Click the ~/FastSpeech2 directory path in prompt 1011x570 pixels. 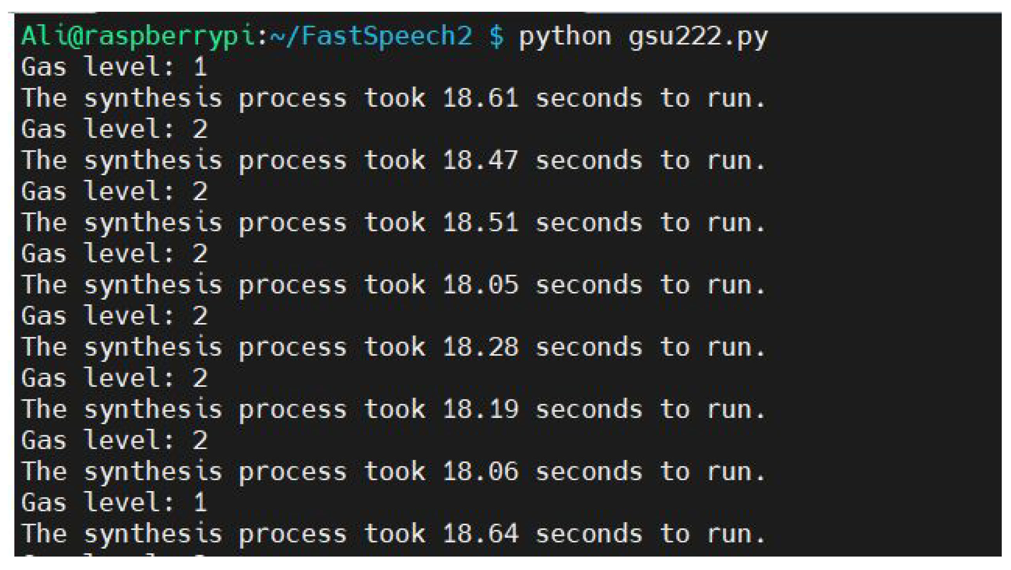click(371, 36)
